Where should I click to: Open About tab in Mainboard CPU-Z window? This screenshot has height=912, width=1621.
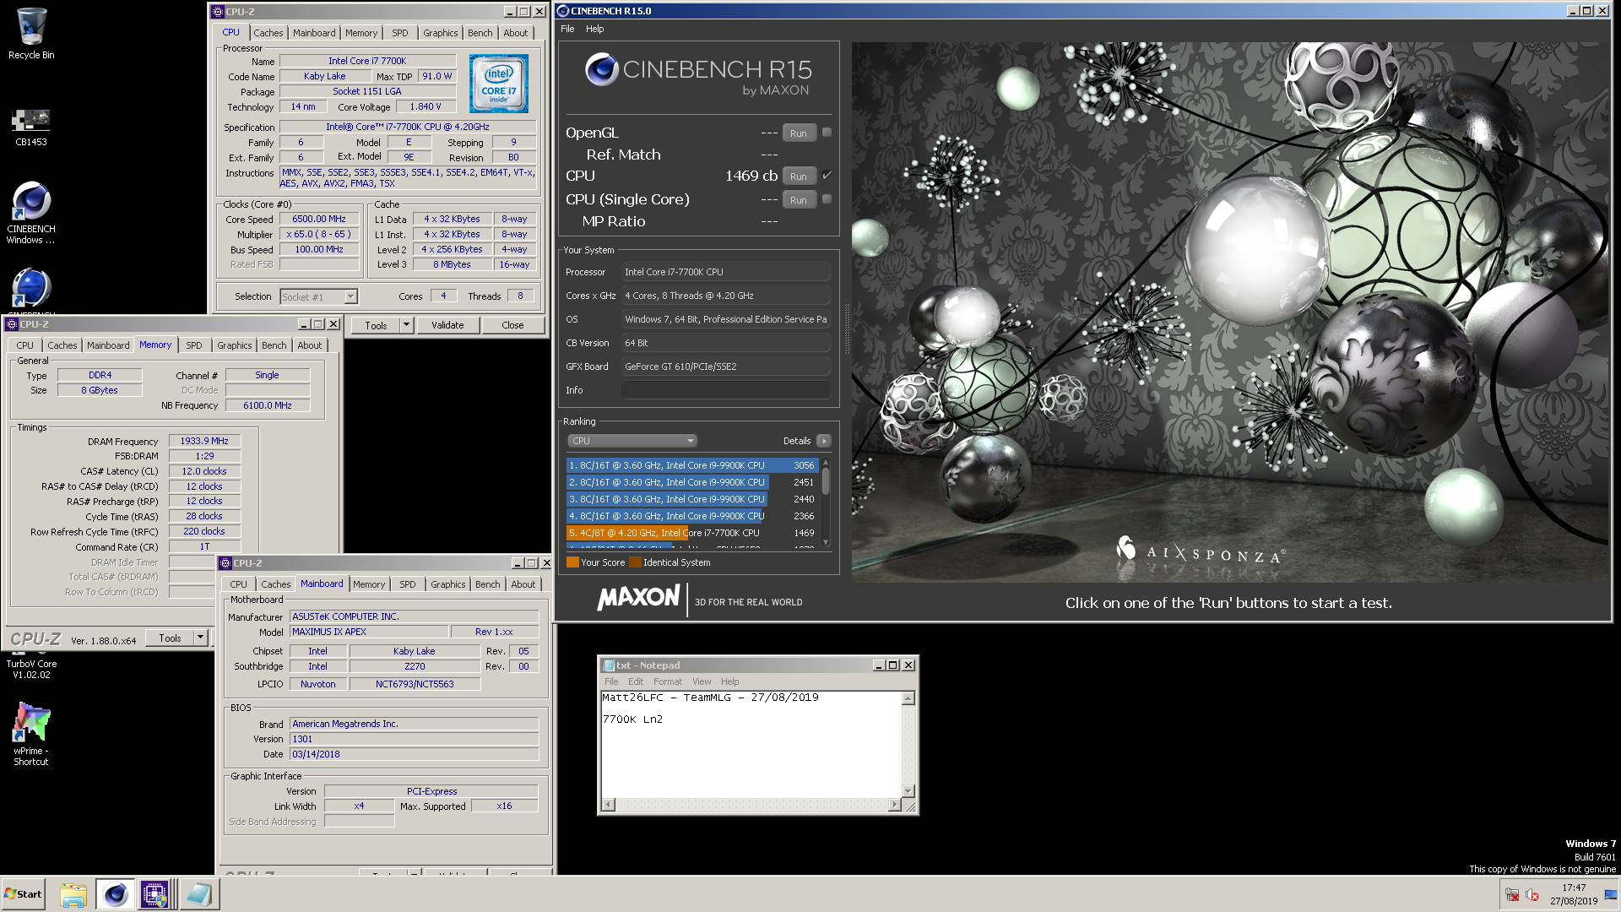click(523, 584)
